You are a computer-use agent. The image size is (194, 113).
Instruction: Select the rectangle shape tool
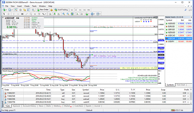[x=22, y=14]
